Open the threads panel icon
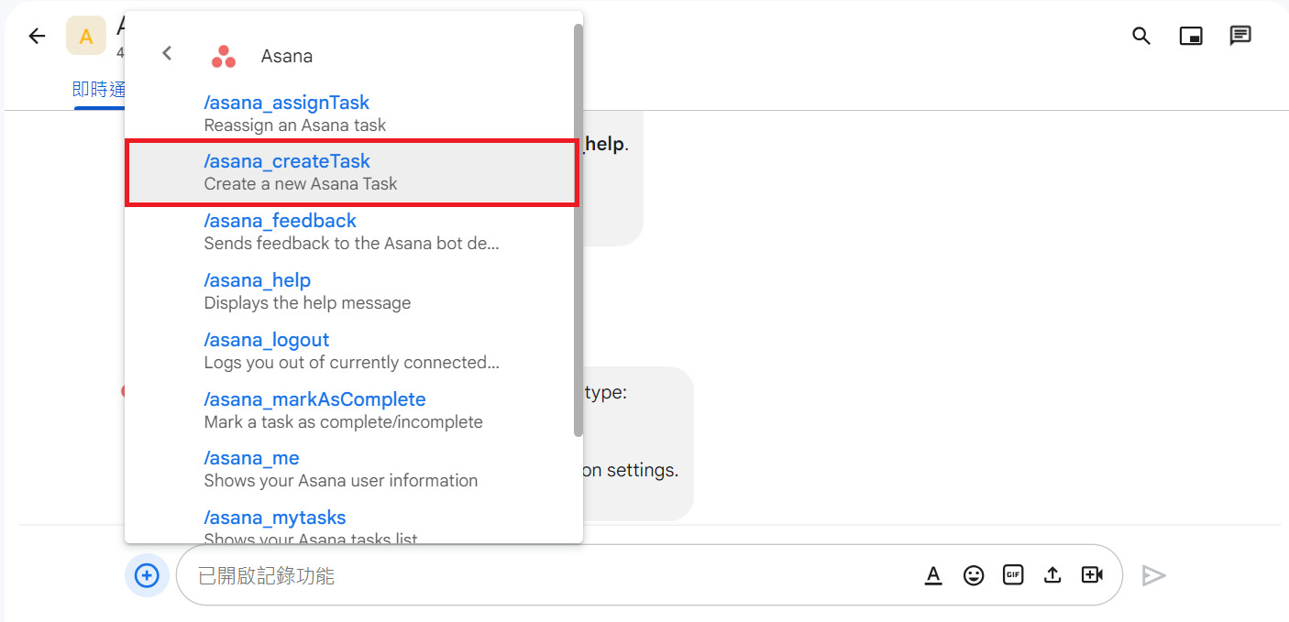 tap(1240, 36)
